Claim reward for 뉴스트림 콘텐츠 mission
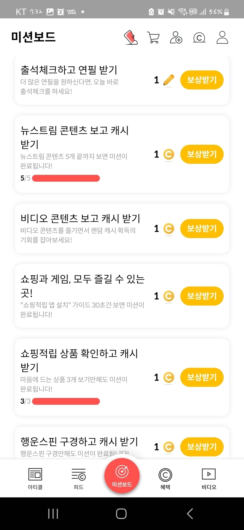Screen dimensions: 244x530 pos(202,154)
